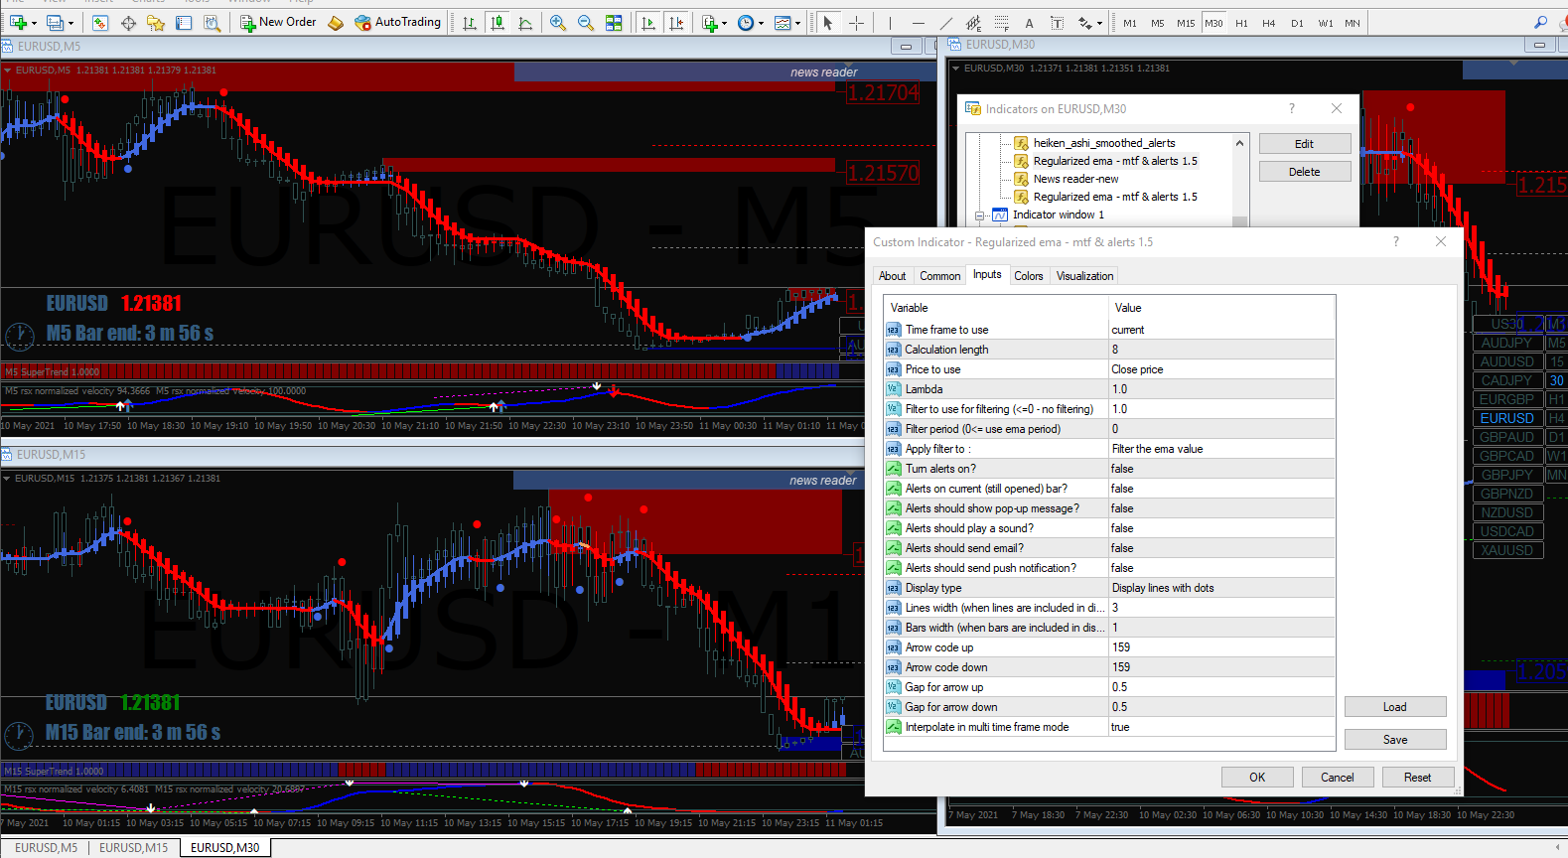Image resolution: width=1568 pixels, height=858 pixels.
Task: Open the New Chart dropdown arrow
Action: [34, 23]
